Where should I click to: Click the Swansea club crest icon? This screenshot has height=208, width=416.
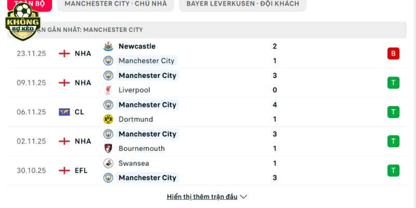tap(108, 163)
